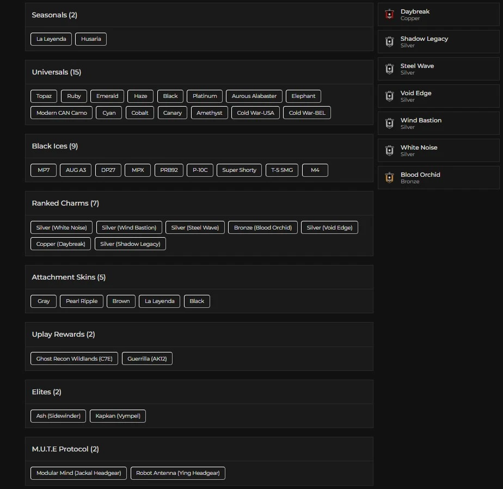Click Robot Antenna (Ying Headgear) tag
Viewport: 503px width, 489px height.
pos(178,473)
